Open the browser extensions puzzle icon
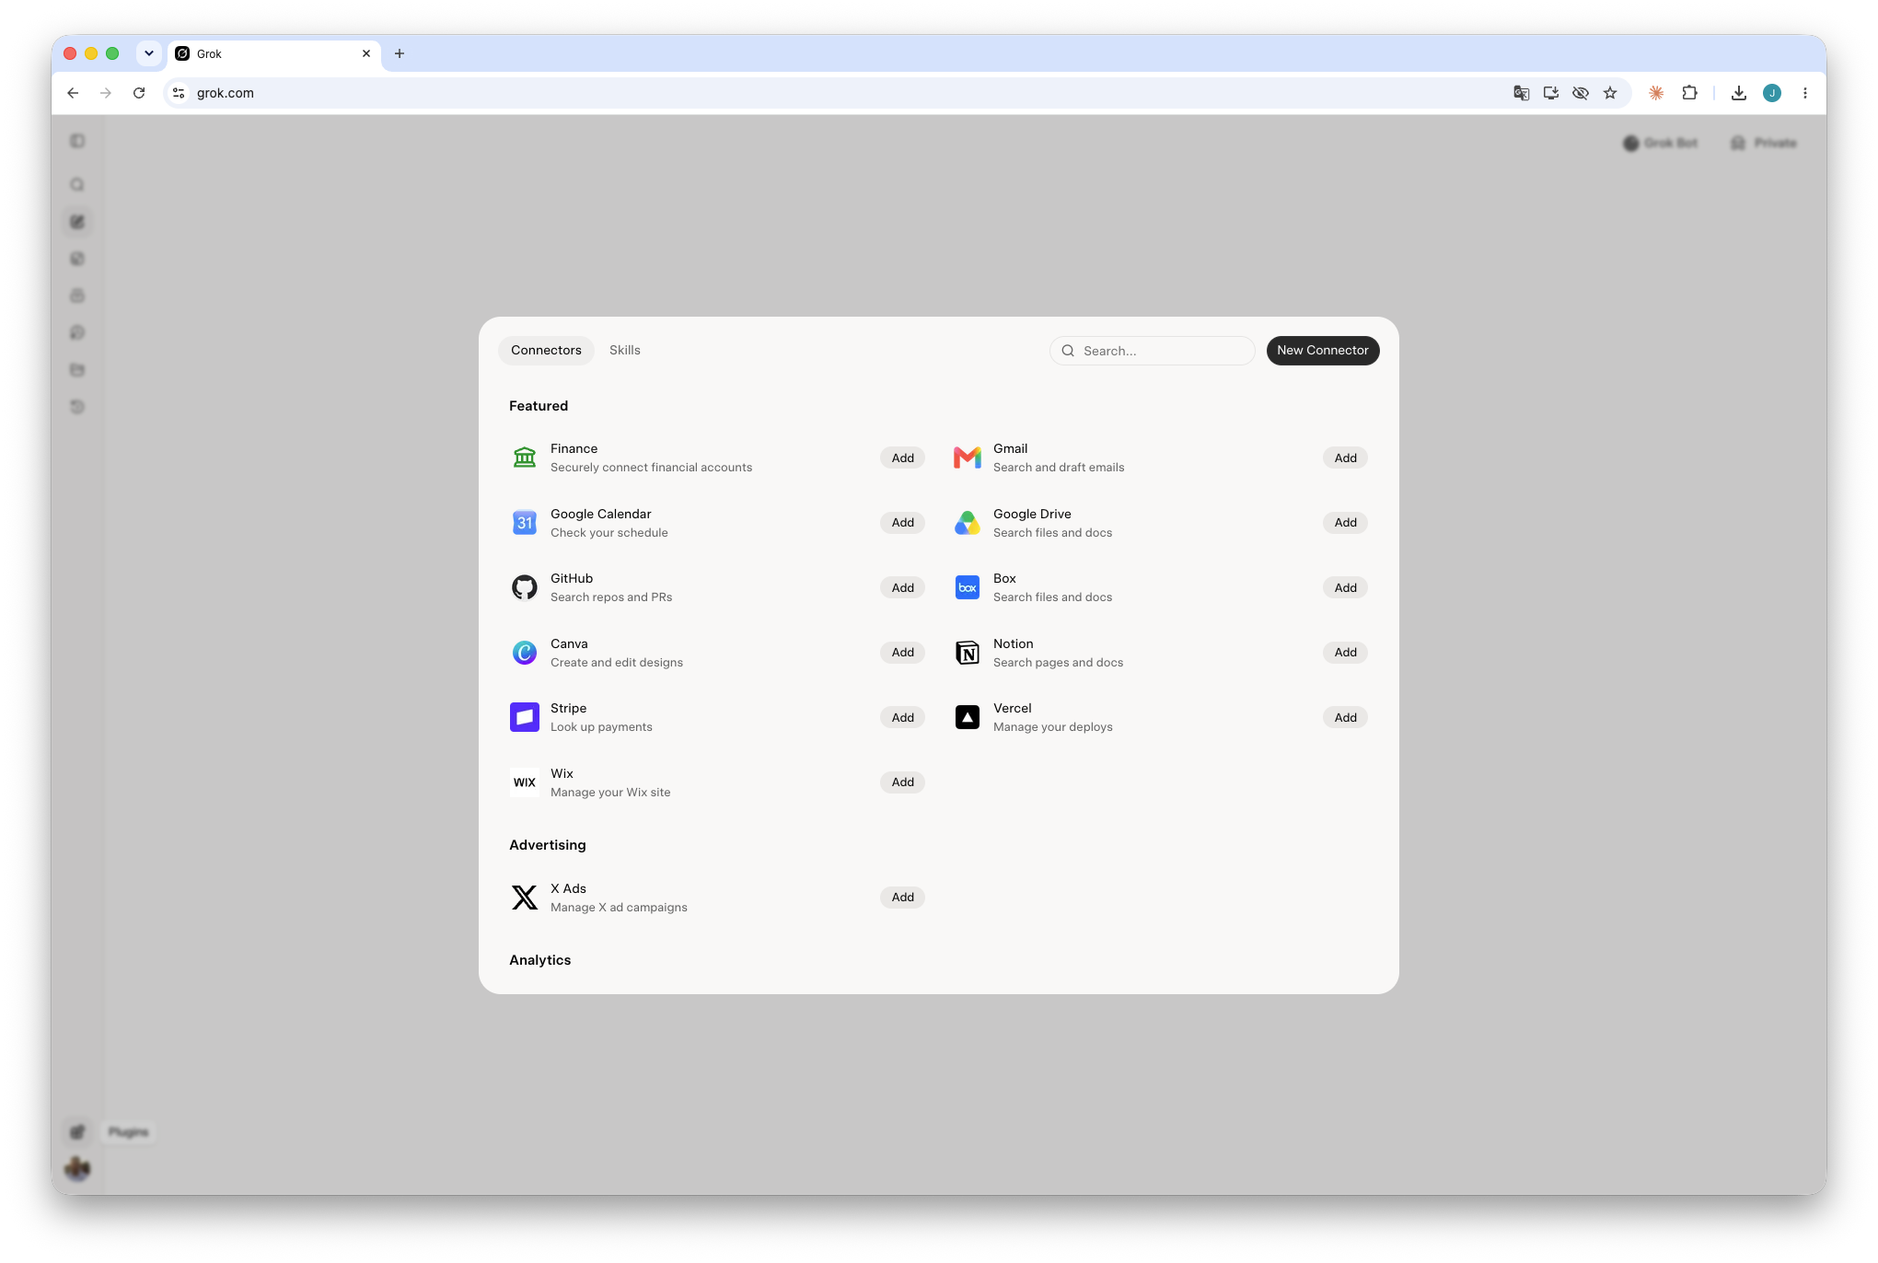This screenshot has width=1878, height=1263. click(x=1689, y=93)
